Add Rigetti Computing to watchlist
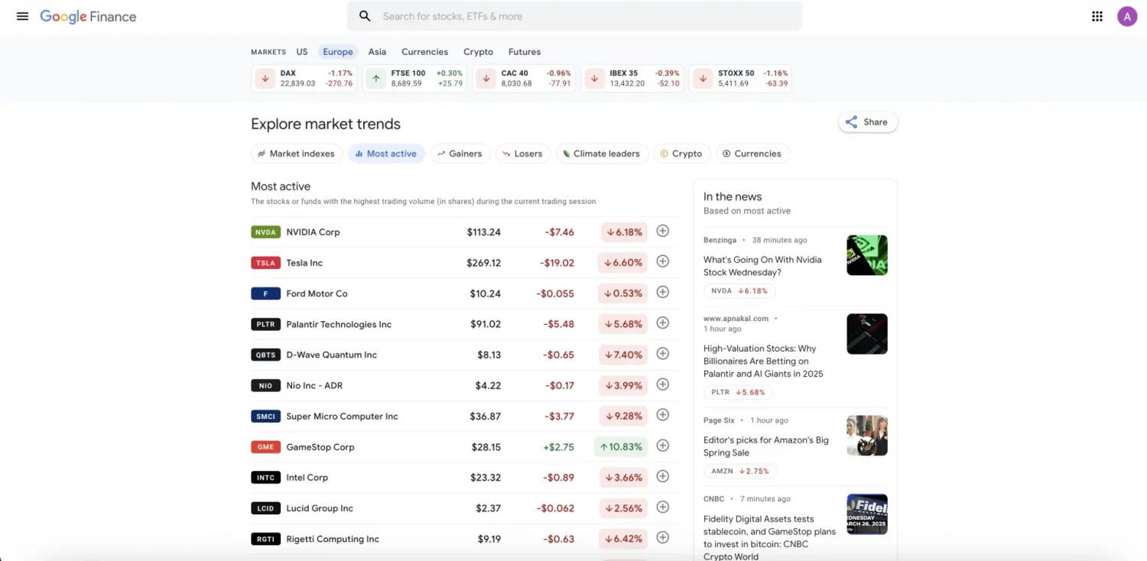The width and height of the screenshot is (1147, 561). pyautogui.click(x=663, y=537)
